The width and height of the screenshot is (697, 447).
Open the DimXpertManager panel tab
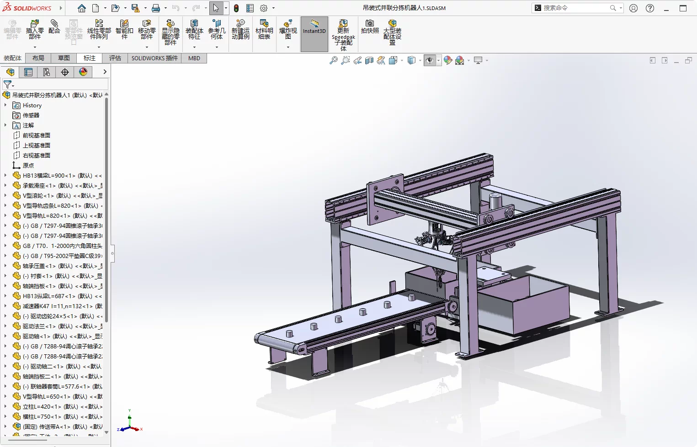pyautogui.click(x=65, y=72)
